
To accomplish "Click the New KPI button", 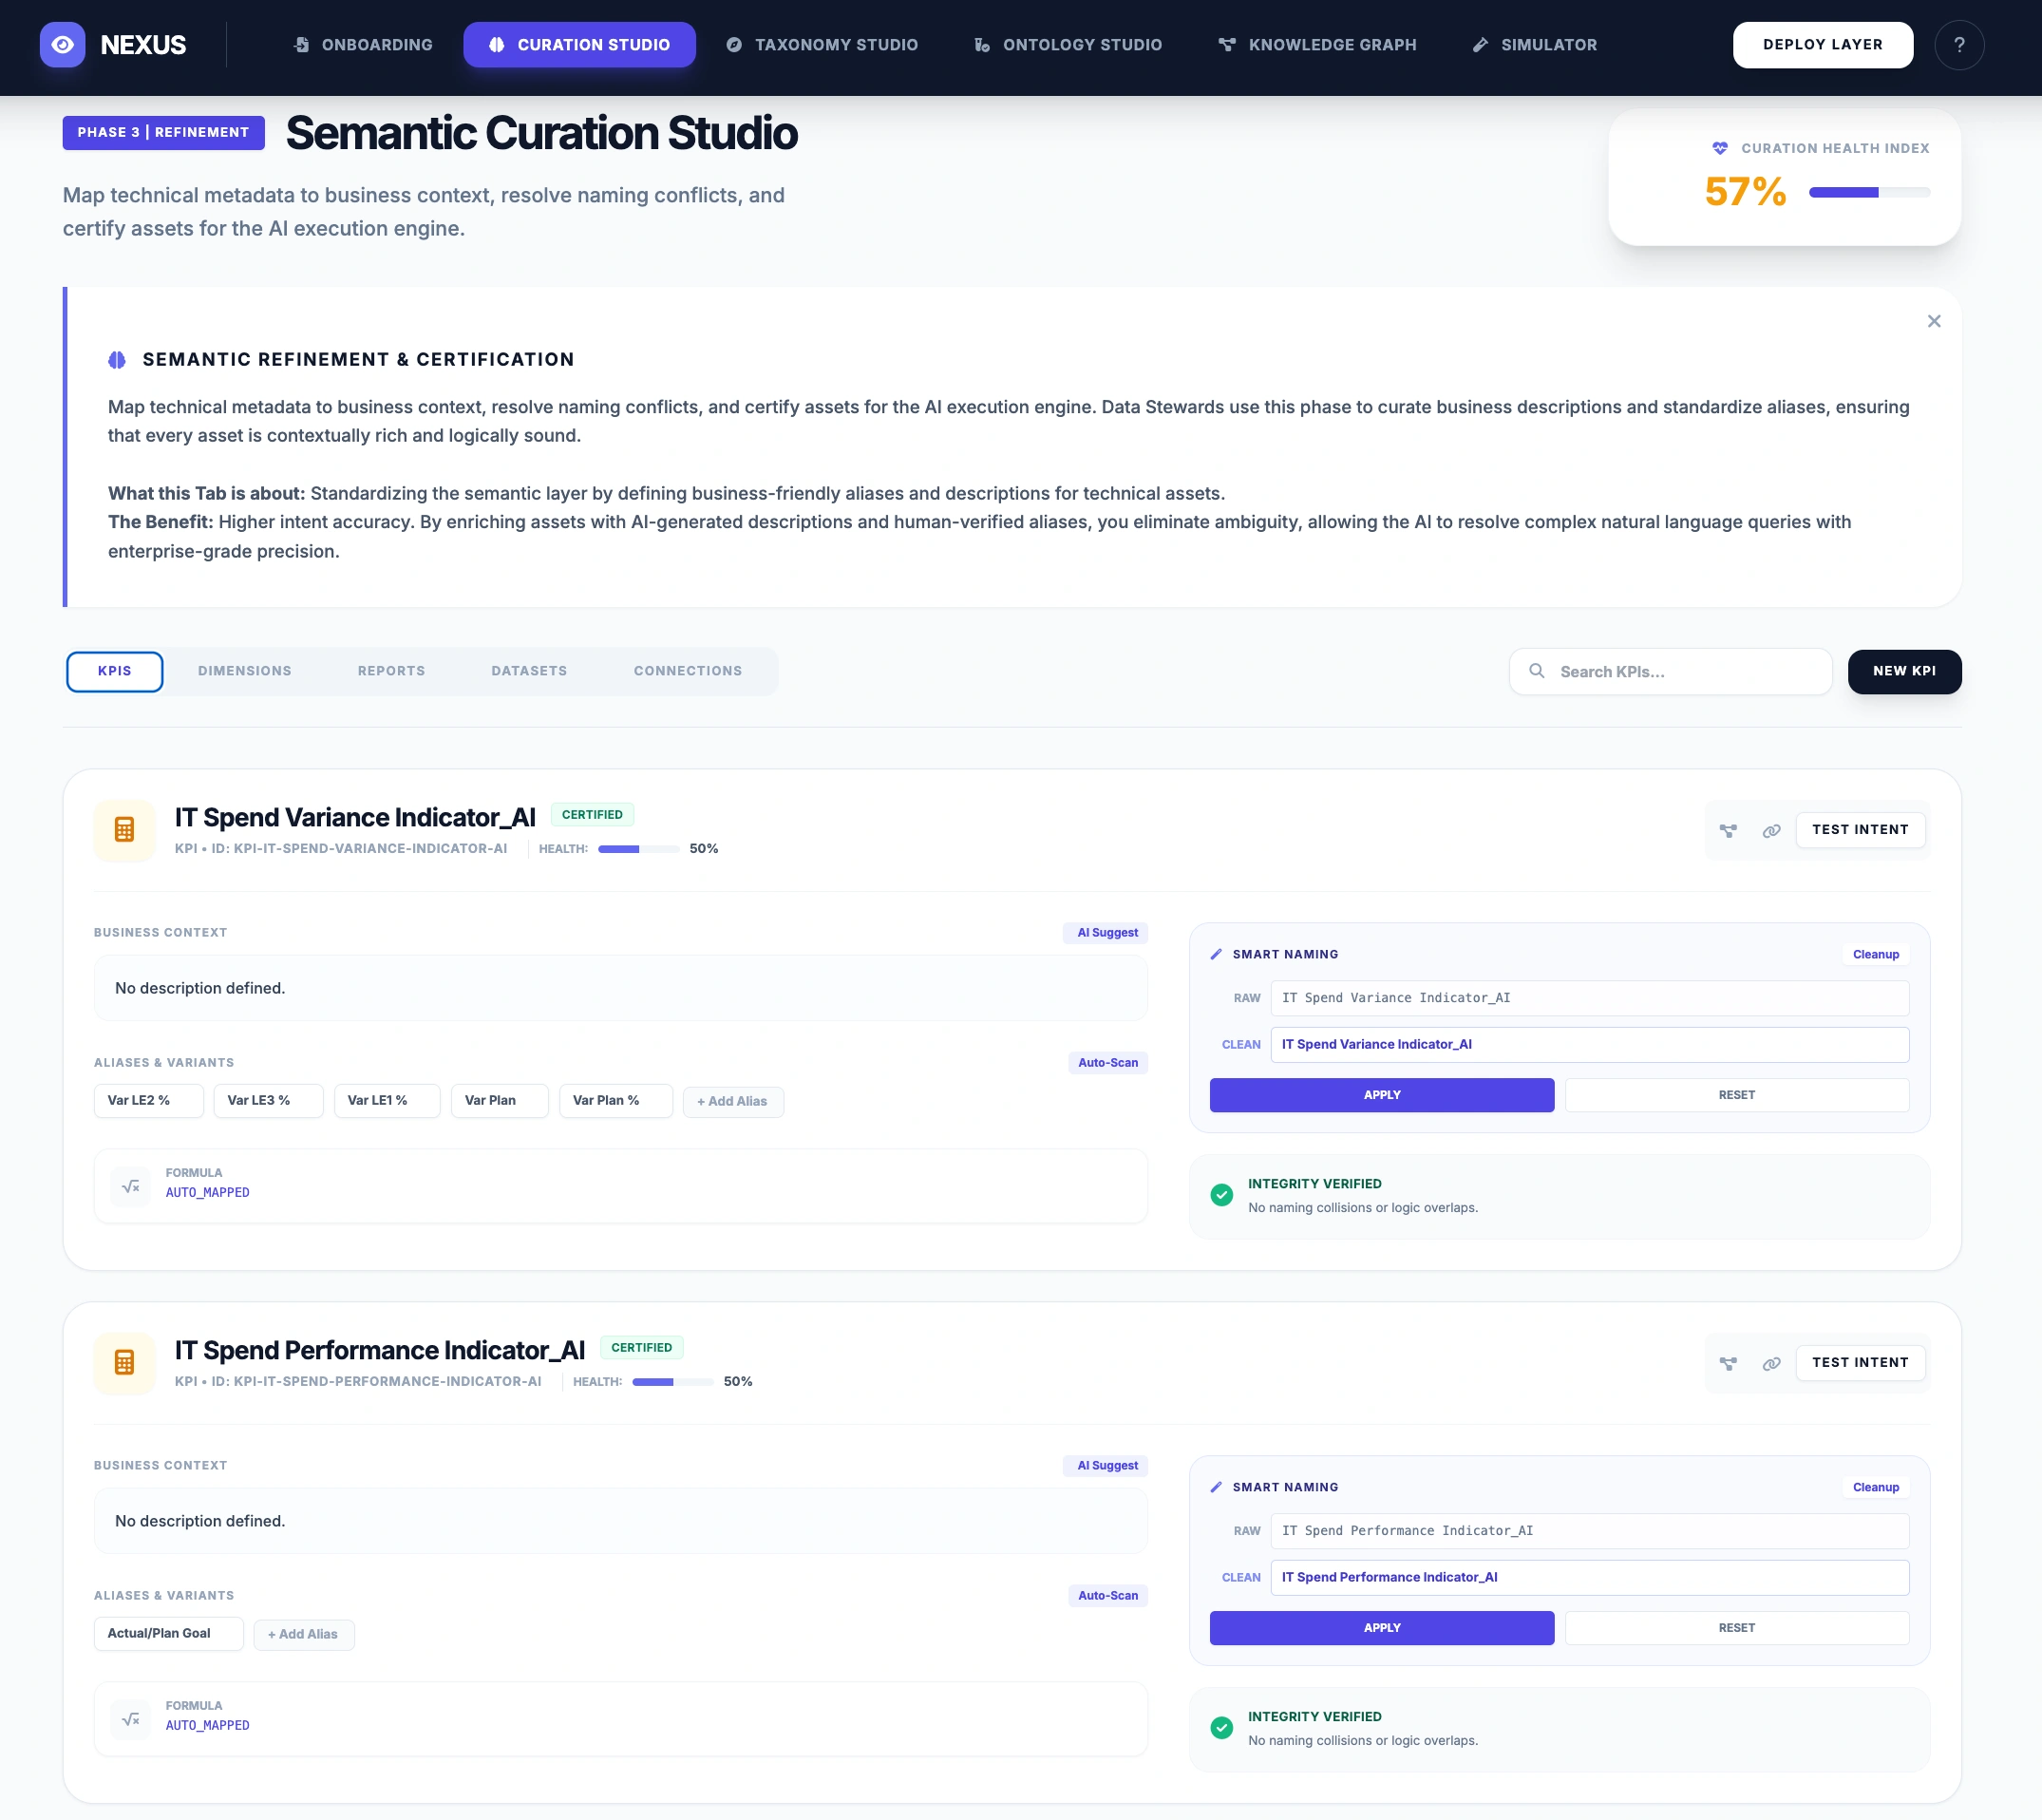I will click(1903, 671).
